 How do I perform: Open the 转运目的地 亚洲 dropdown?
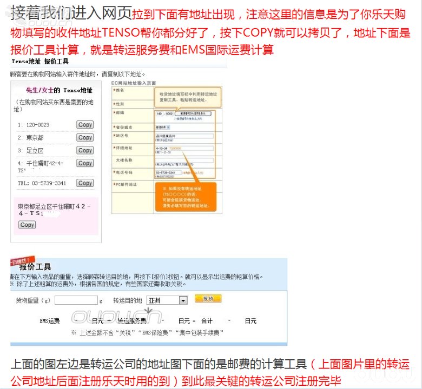167,300
